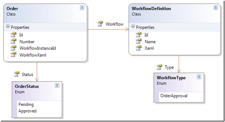The image size is (225, 122).
Task: Select the WorkflowType enum title
Action: pyautogui.click(x=171, y=78)
